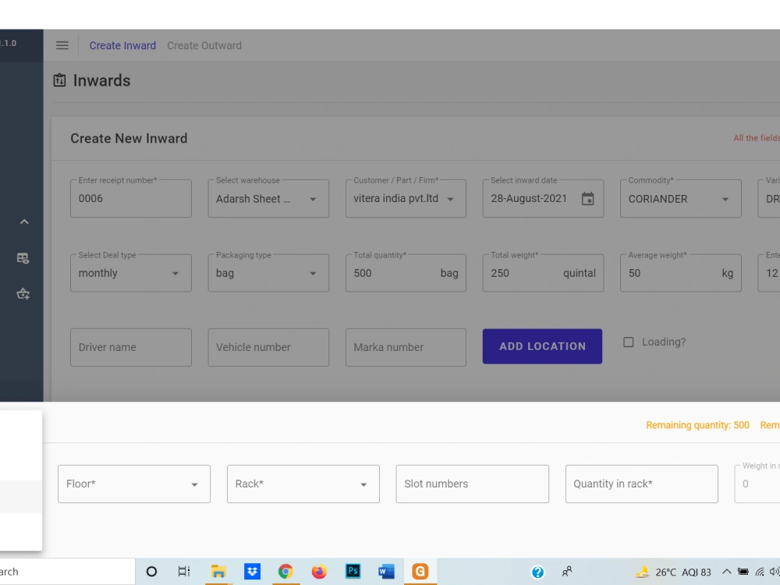780x585 pixels.
Task: Click the Windows taskbar search box
Action: tap(67, 572)
